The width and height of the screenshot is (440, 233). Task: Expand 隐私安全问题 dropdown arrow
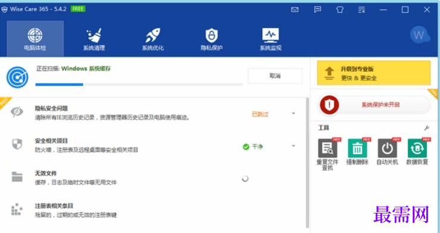[293, 114]
